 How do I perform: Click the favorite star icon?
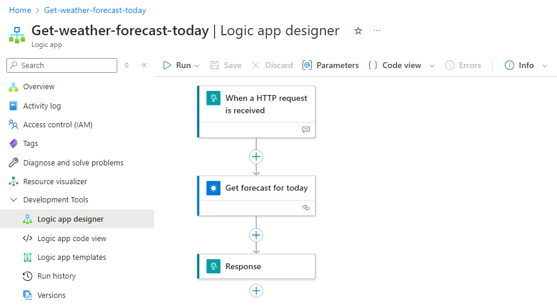[358, 31]
